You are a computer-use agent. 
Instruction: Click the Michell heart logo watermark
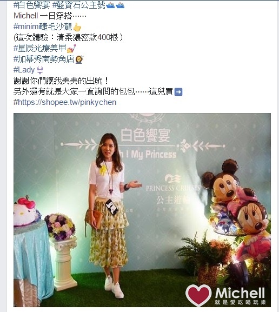click(198, 295)
